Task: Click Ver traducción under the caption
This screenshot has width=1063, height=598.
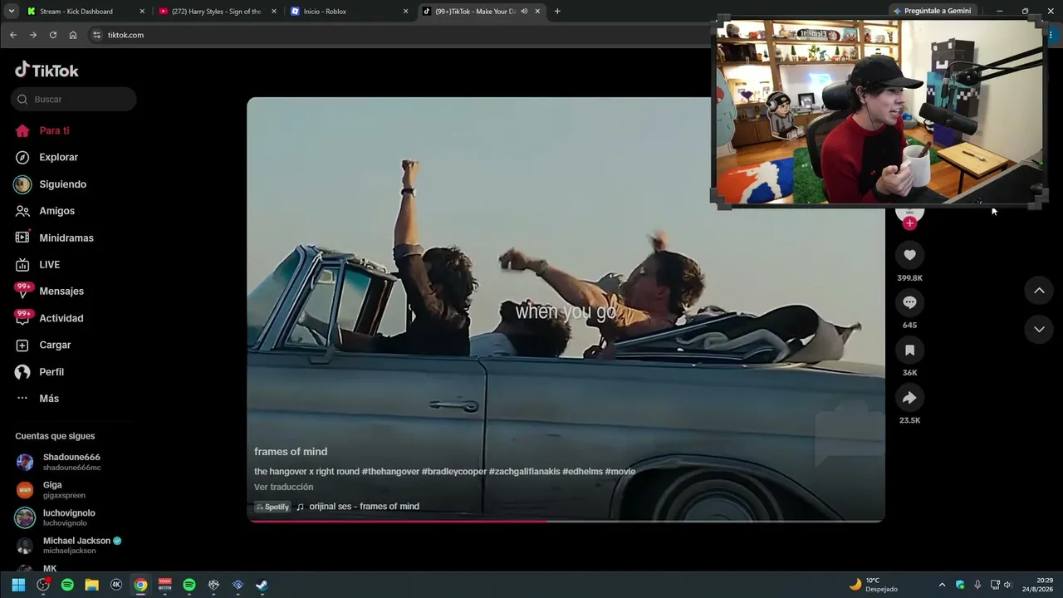Action: 284,487
